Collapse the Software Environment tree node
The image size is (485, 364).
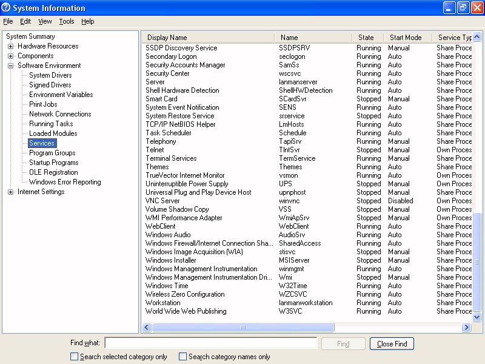pos(11,66)
